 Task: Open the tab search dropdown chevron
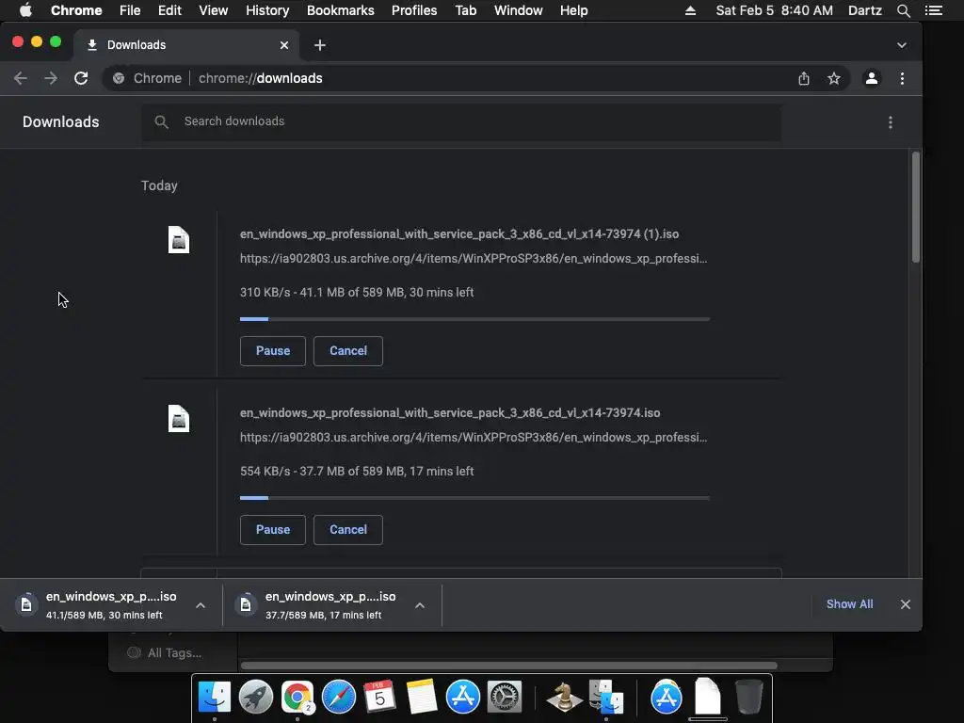pyautogui.click(x=901, y=45)
